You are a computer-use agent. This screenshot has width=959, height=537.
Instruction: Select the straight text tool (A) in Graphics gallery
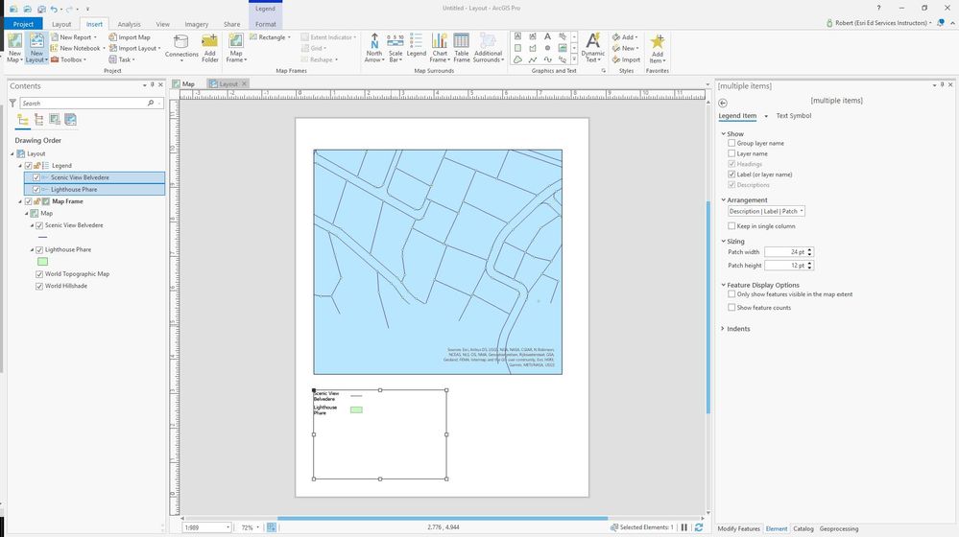point(547,36)
